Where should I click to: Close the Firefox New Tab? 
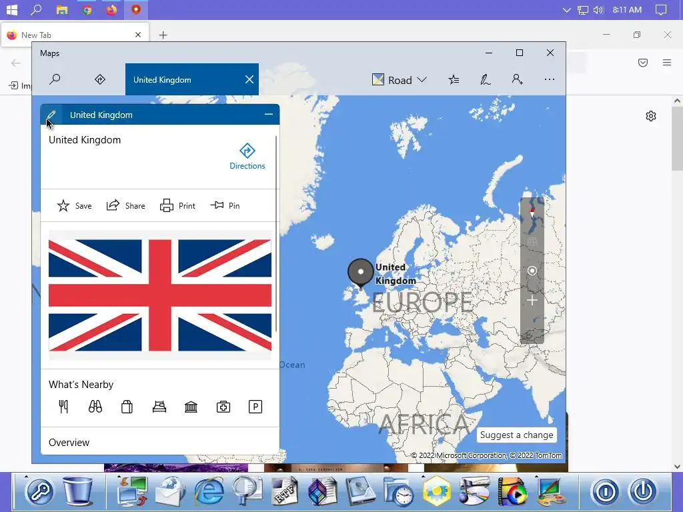pos(137,35)
